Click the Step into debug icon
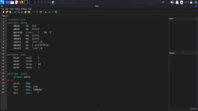Viewport: 198px width, 111px height. (53, 12)
